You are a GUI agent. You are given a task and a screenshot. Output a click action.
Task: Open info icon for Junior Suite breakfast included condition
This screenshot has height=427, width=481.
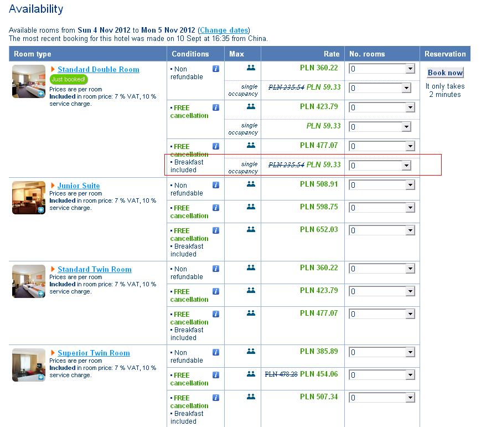tap(216, 230)
